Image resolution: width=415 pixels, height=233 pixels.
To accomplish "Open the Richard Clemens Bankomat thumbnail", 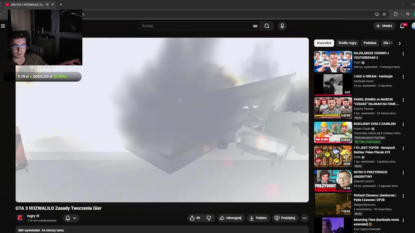I will point(333,204).
